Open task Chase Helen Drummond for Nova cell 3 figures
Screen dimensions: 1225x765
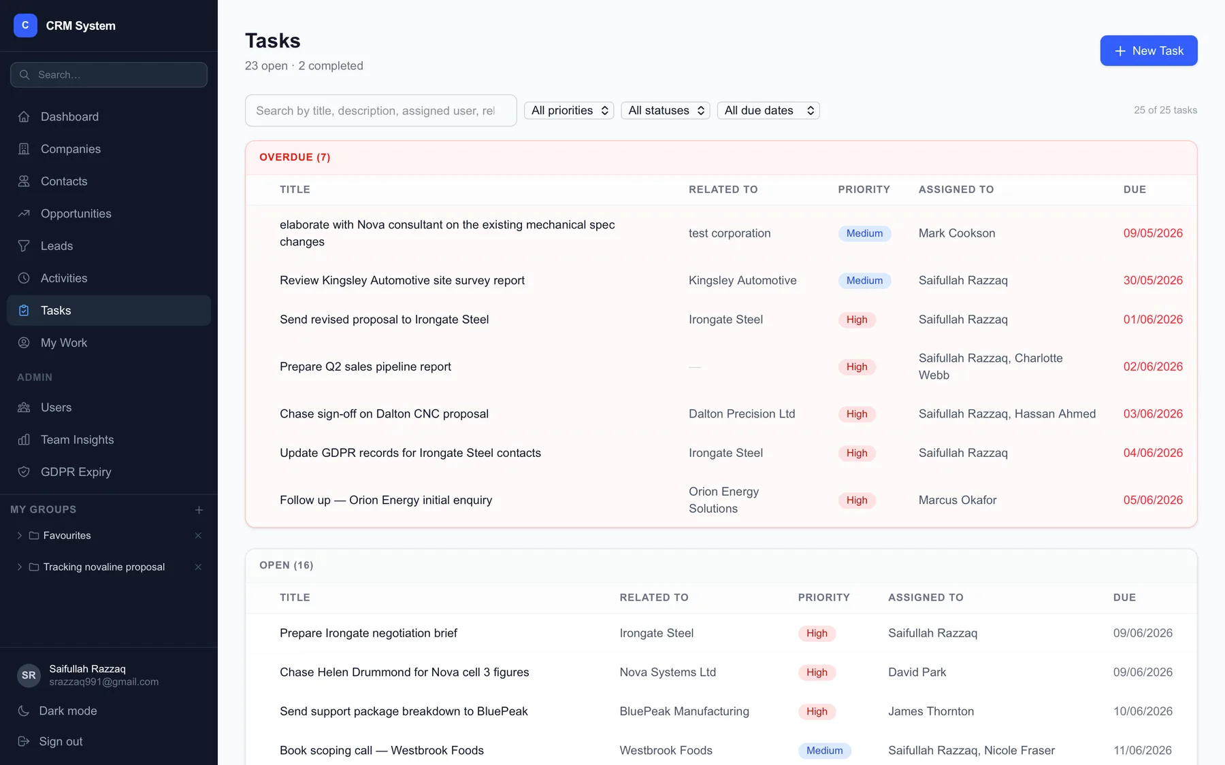pyautogui.click(x=404, y=672)
